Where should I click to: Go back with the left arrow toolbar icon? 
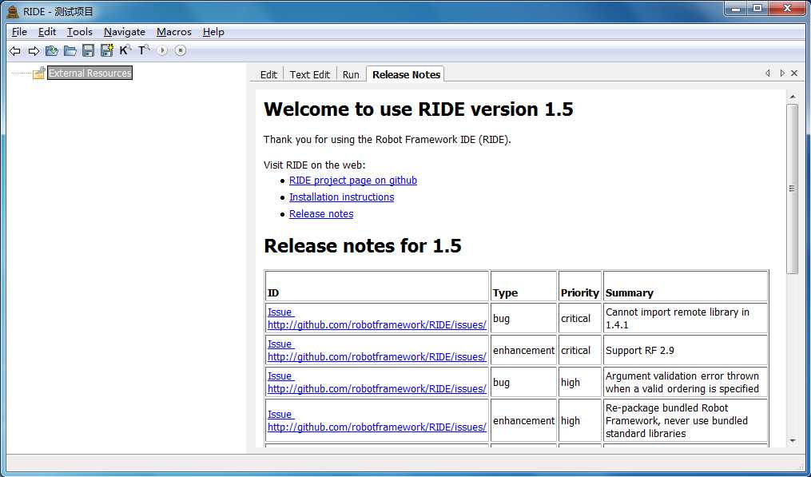15,50
